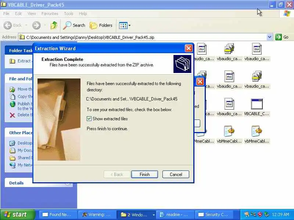The width and height of the screenshot is (294, 220).
Task: Click the Extract all files task icon
Action: (12, 61)
